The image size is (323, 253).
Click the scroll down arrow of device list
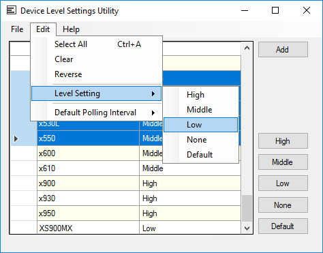pyautogui.click(x=247, y=228)
